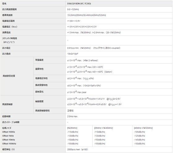Click the 温度特性 sub-row label
173x153 pixels.
[x=39, y=69]
